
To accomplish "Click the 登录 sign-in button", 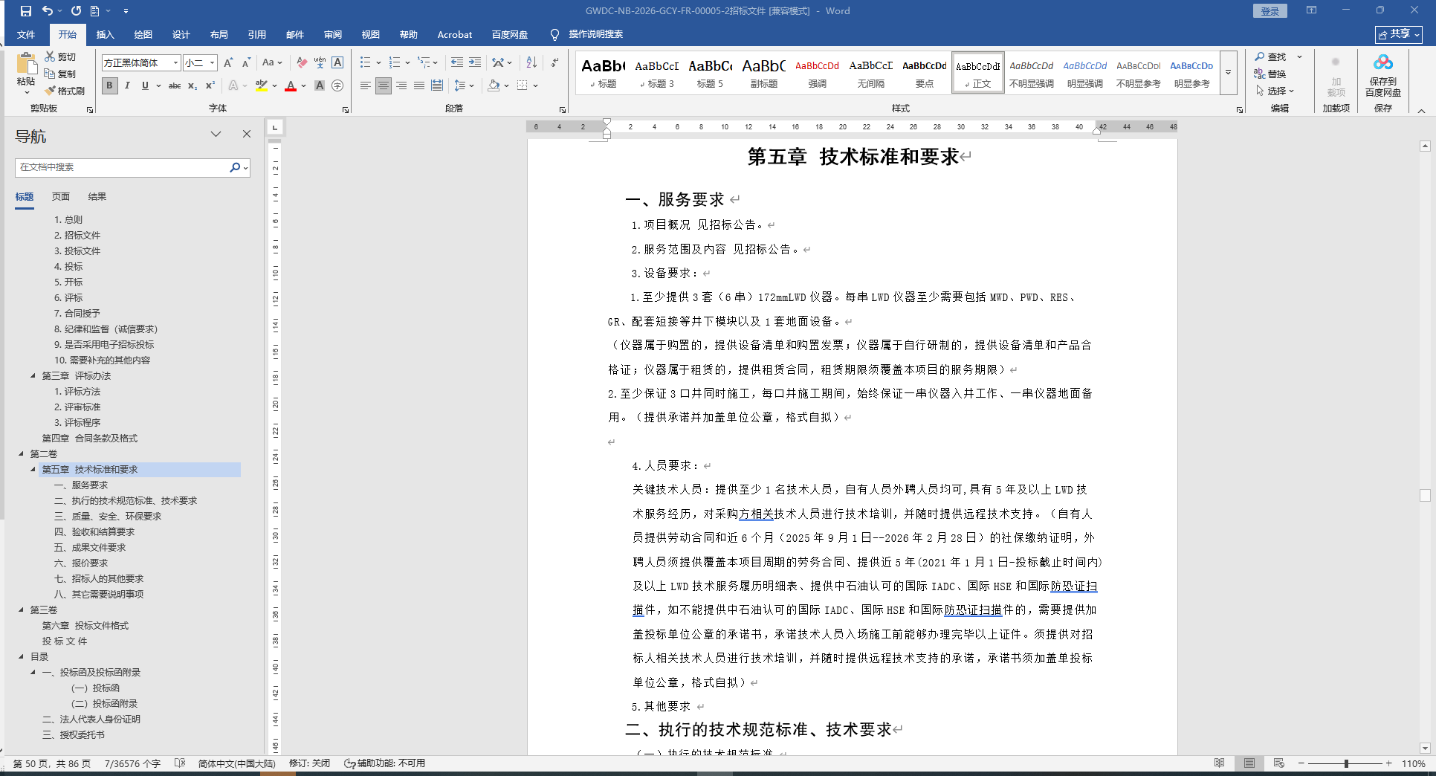I will [1270, 11].
